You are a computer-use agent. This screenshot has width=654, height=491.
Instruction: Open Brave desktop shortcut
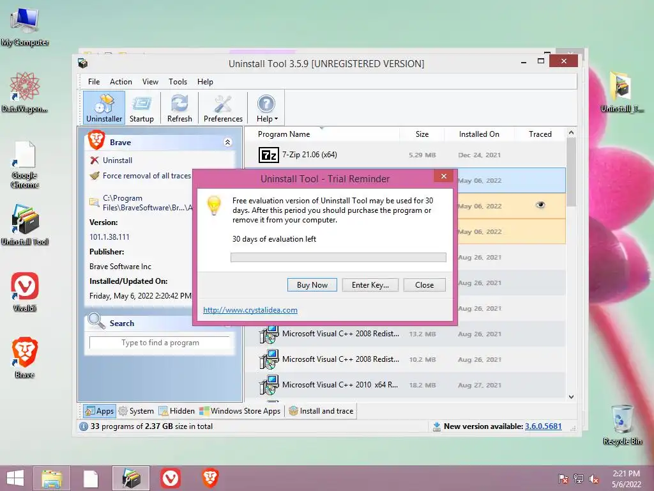click(x=25, y=357)
